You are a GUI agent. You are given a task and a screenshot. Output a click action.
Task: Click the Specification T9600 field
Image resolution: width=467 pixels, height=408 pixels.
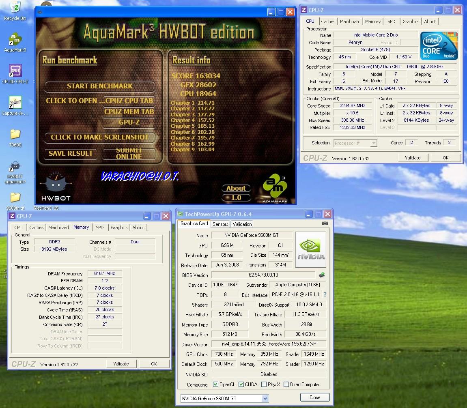coord(395,67)
